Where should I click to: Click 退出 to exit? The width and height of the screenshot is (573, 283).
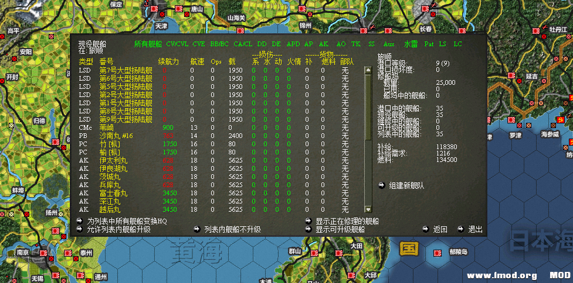click(476, 229)
